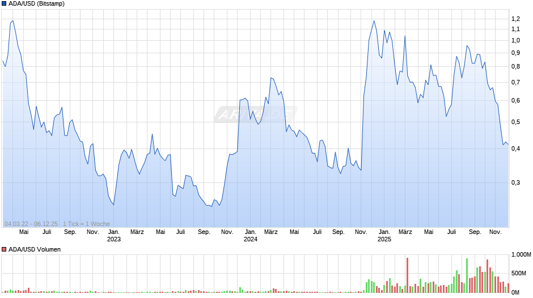The height and width of the screenshot is (298, 533).
Task: Click the 0,3 price axis label
Action: [515, 183]
